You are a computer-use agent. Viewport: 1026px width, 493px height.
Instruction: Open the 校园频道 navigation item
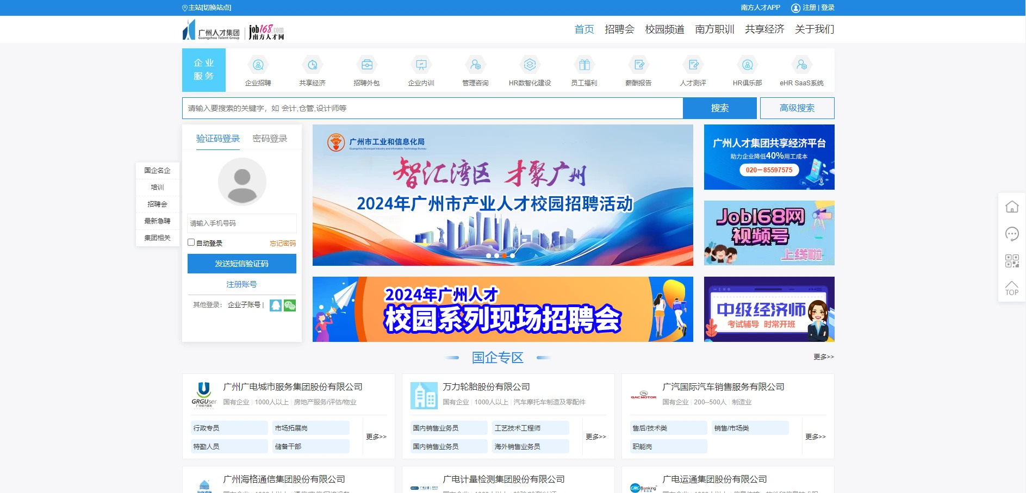664,29
